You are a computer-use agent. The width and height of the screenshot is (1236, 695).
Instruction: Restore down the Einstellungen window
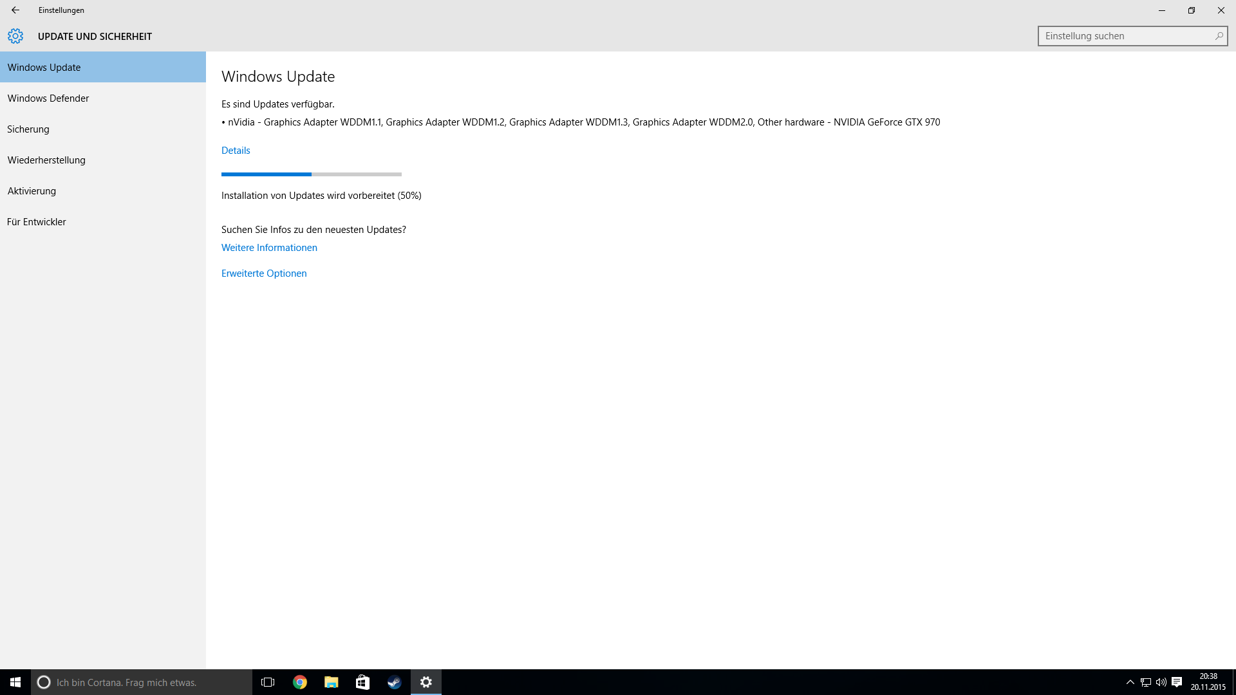click(1192, 10)
